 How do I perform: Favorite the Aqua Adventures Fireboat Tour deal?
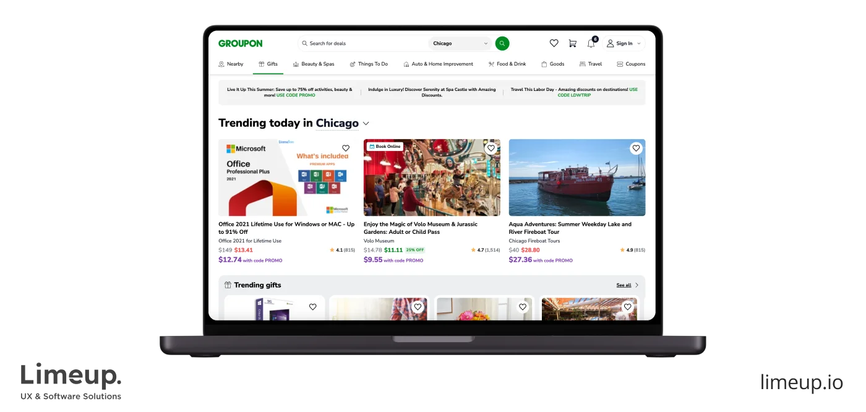(x=636, y=148)
